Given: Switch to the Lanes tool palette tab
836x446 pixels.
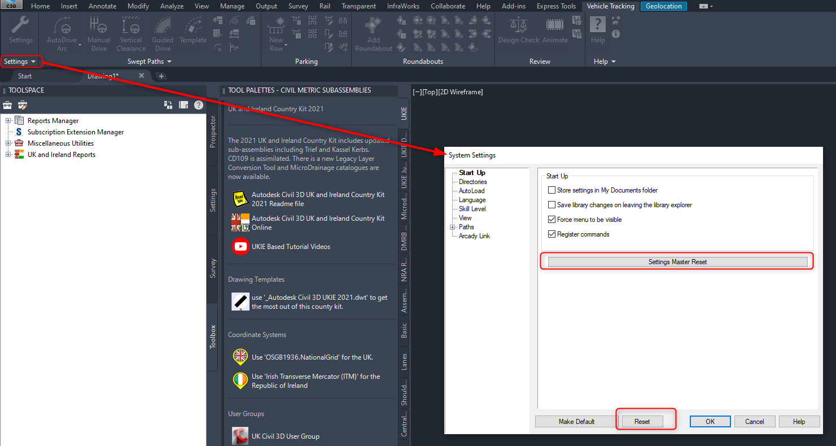Looking at the screenshot, I should tap(404, 361).
